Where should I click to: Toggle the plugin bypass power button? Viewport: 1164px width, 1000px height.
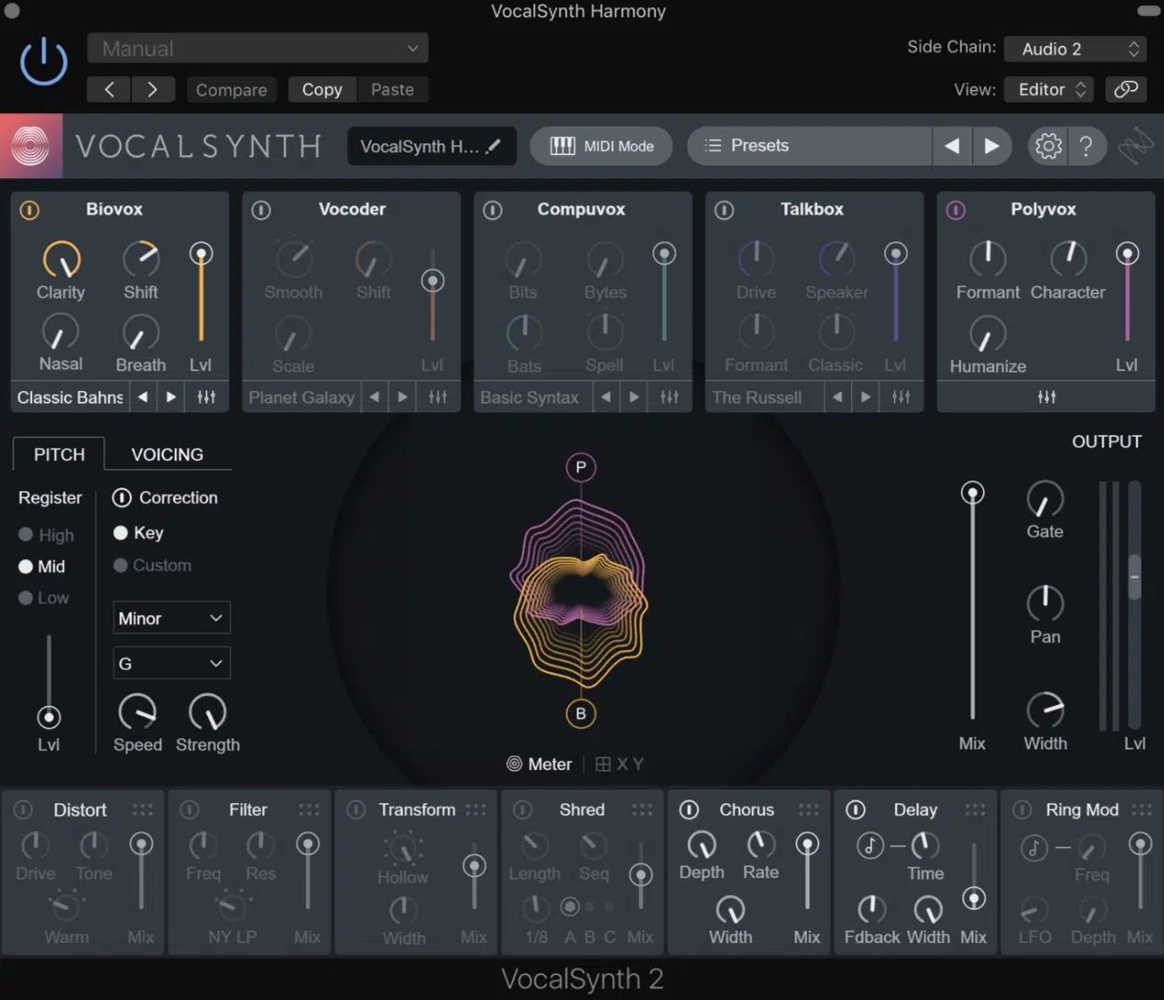[43, 63]
